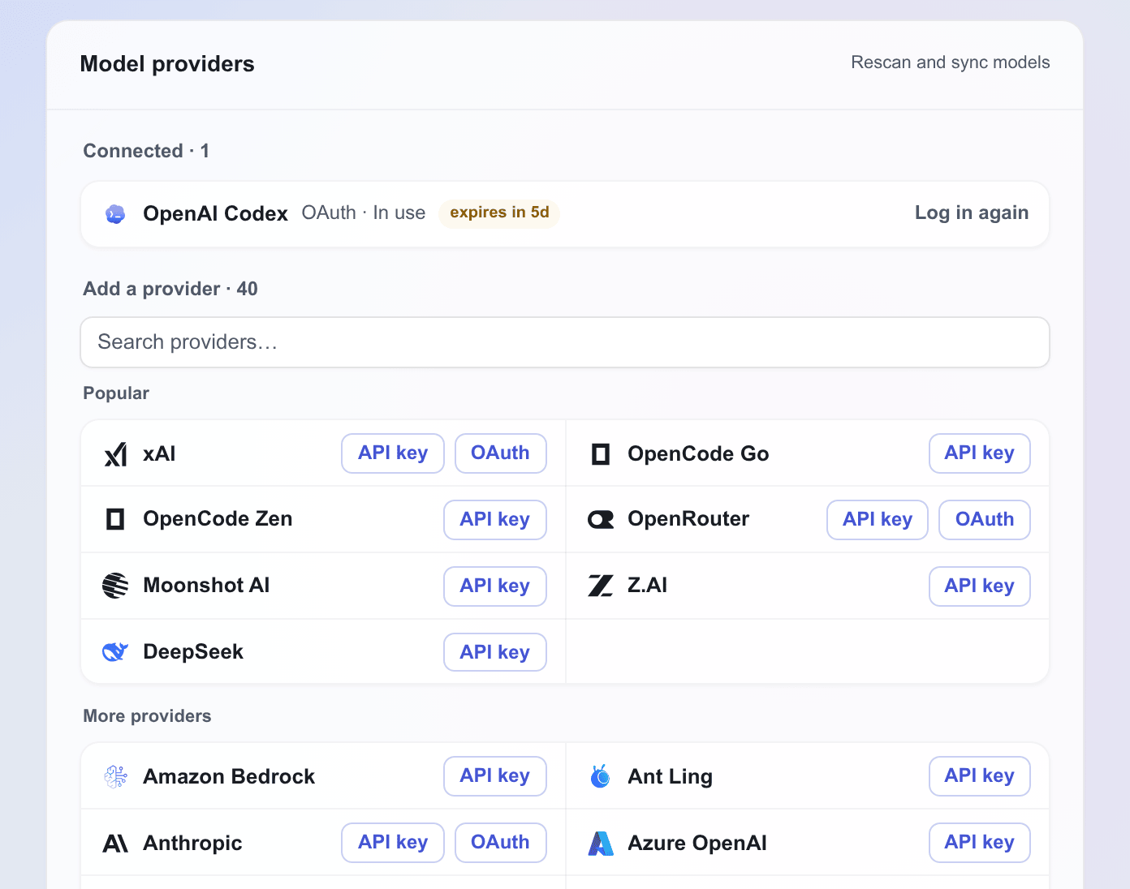The height and width of the screenshot is (889, 1130).
Task: Add Azure OpenAI with API key
Action: tap(980, 843)
